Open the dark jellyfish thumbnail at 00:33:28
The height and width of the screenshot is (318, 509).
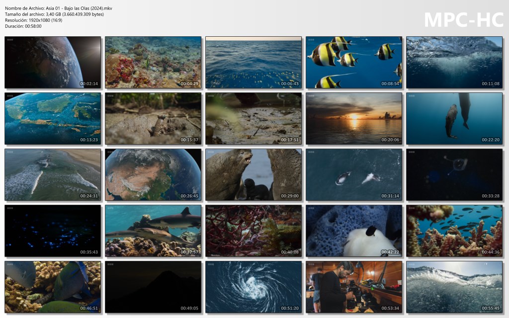pyautogui.click(x=454, y=174)
